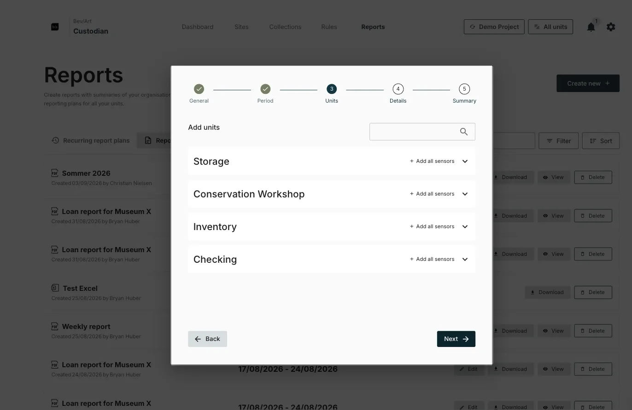Expand the Conservation Workshop chevron

tap(465, 194)
